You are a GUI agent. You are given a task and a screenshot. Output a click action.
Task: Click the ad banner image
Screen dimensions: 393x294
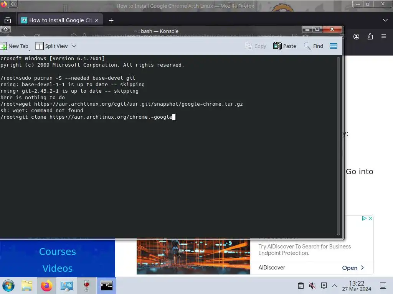(x=193, y=257)
